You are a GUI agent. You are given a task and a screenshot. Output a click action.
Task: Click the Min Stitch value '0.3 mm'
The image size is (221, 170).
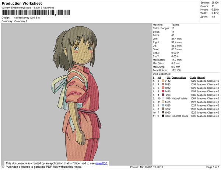(176, 63)
